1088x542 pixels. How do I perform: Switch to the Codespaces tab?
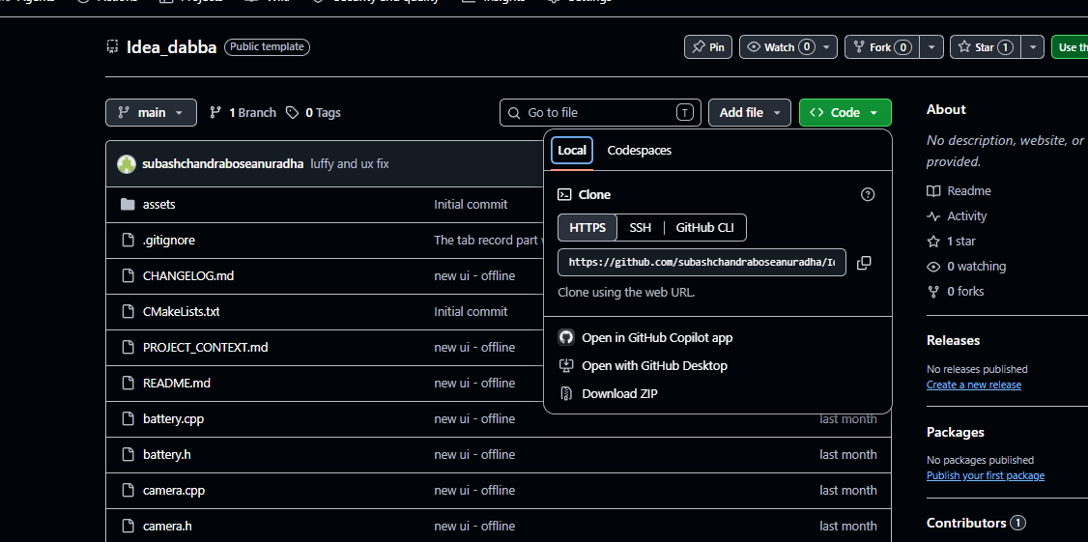click(639, 150)
